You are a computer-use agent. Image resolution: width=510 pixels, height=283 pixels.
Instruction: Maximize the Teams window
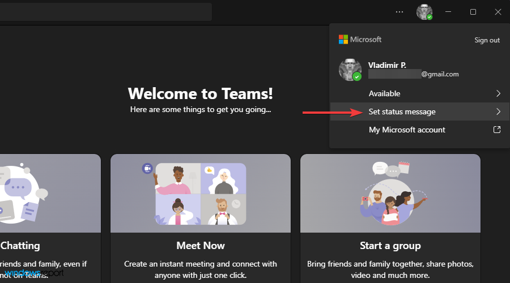[x=473, y=12]
